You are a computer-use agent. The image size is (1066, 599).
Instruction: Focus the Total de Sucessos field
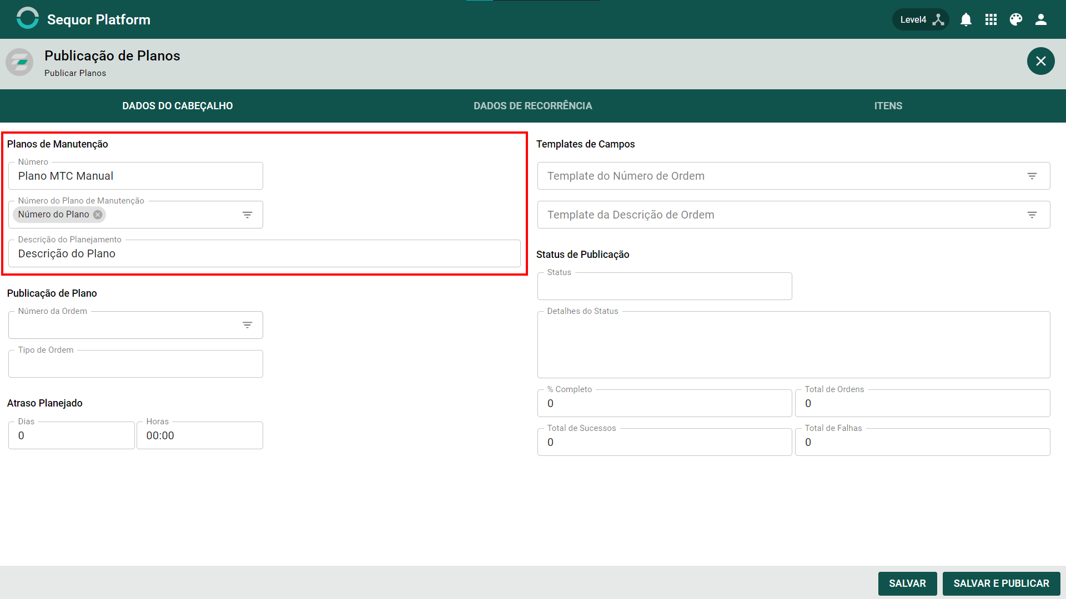coord(665,442)
